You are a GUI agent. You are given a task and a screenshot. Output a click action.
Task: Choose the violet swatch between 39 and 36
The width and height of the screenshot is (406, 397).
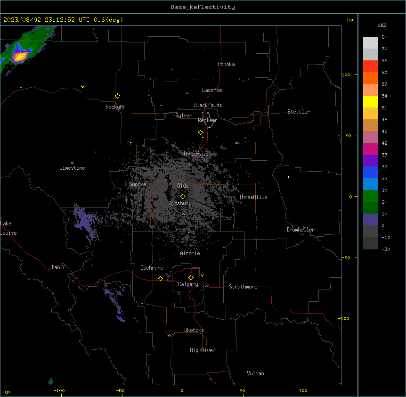coord(370,160)
